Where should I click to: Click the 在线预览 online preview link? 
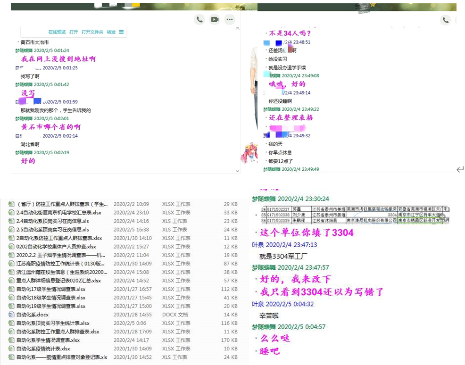click(57, 32)
